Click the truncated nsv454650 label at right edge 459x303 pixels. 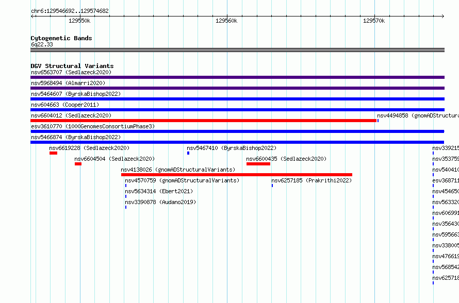(x=446, y=191)
